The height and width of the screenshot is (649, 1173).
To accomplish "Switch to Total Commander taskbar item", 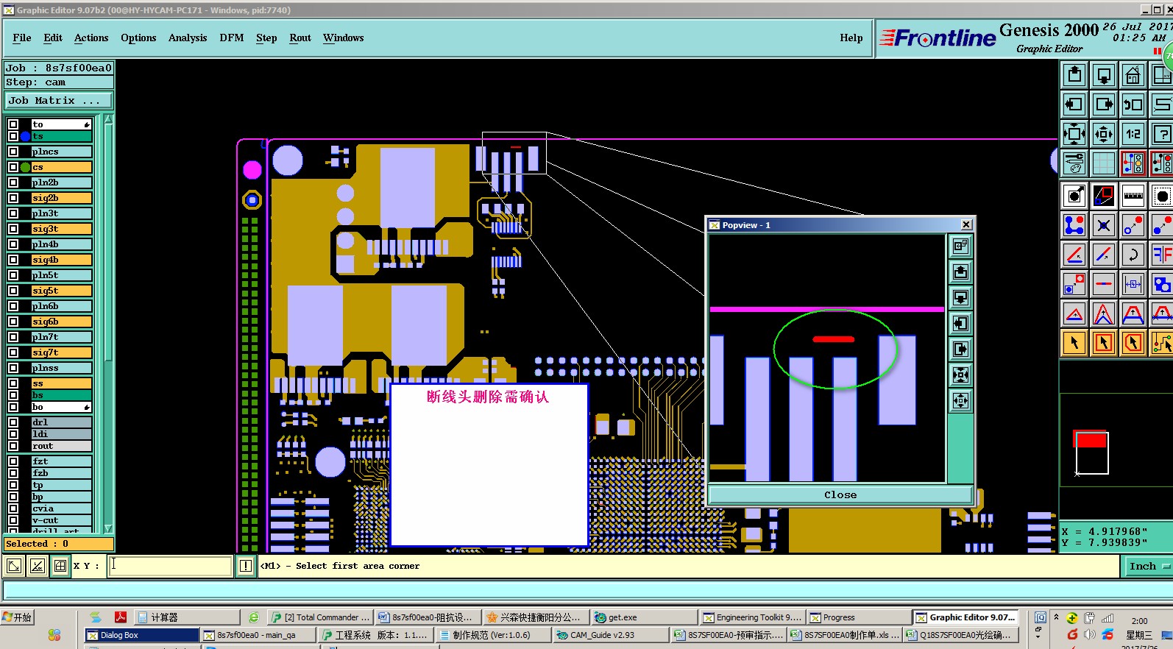I will tap(319, 617).
